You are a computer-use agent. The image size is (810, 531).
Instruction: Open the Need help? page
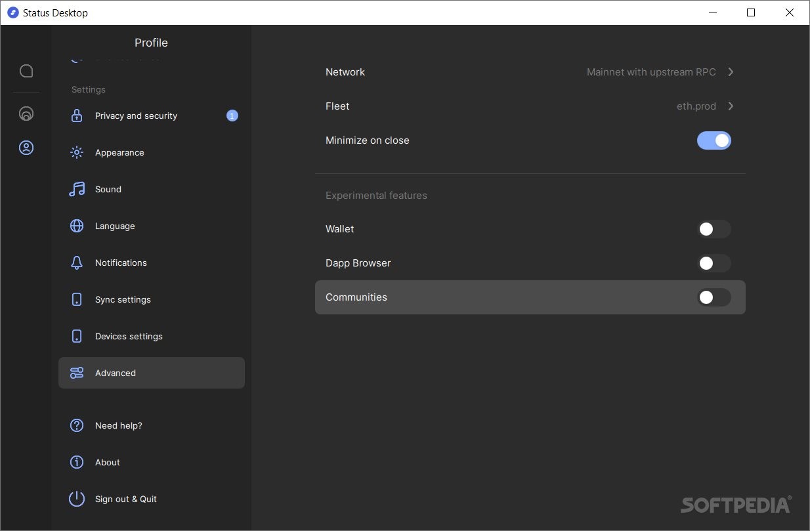point(152,426)
